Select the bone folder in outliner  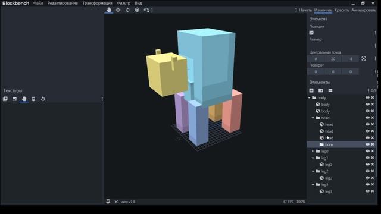tap(341, 144)
